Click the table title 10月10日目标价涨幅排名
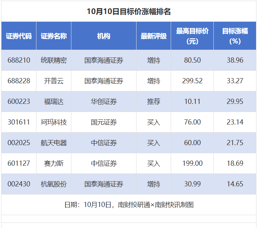 129,11
